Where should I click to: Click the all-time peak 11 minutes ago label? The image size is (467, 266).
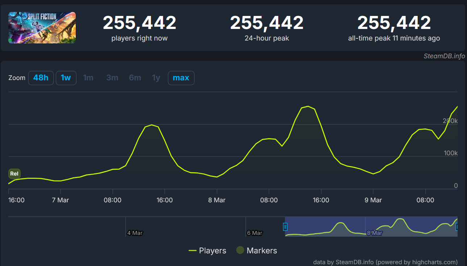point(394,38)
